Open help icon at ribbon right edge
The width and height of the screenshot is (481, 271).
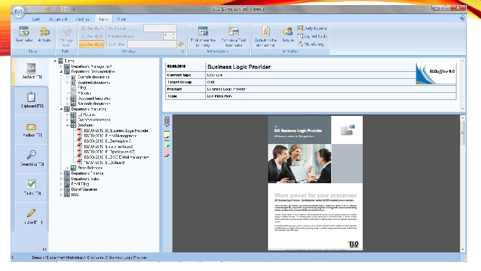[x=462, y=19]
